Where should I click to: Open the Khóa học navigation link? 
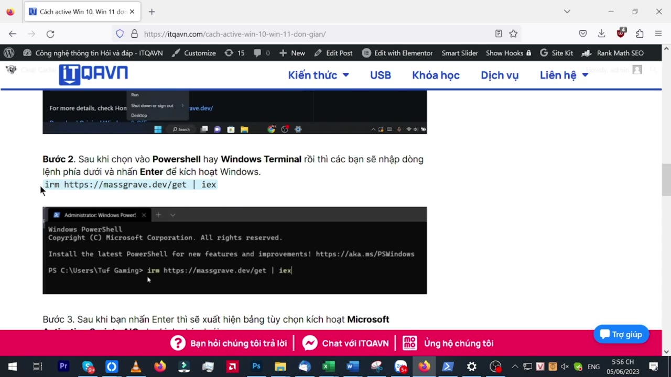pos(436,75)
